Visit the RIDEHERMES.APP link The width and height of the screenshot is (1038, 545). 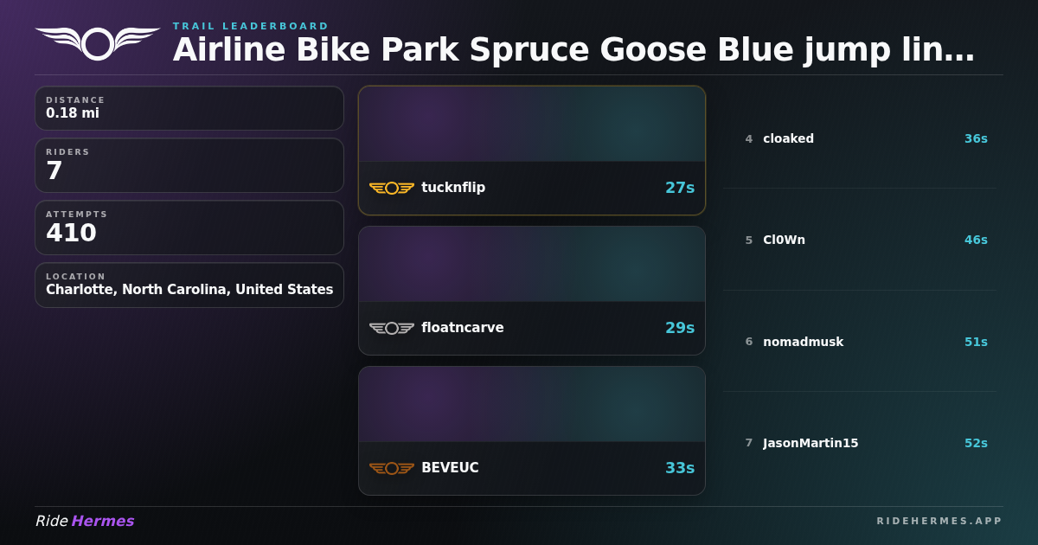pyautogui.click(x=939, y=521)
